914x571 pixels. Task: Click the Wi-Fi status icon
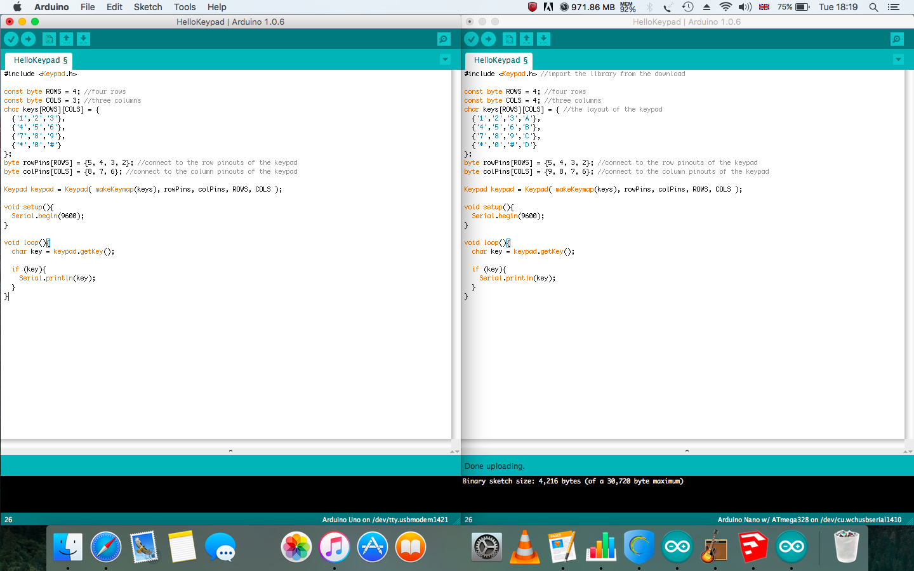(725, 7)
